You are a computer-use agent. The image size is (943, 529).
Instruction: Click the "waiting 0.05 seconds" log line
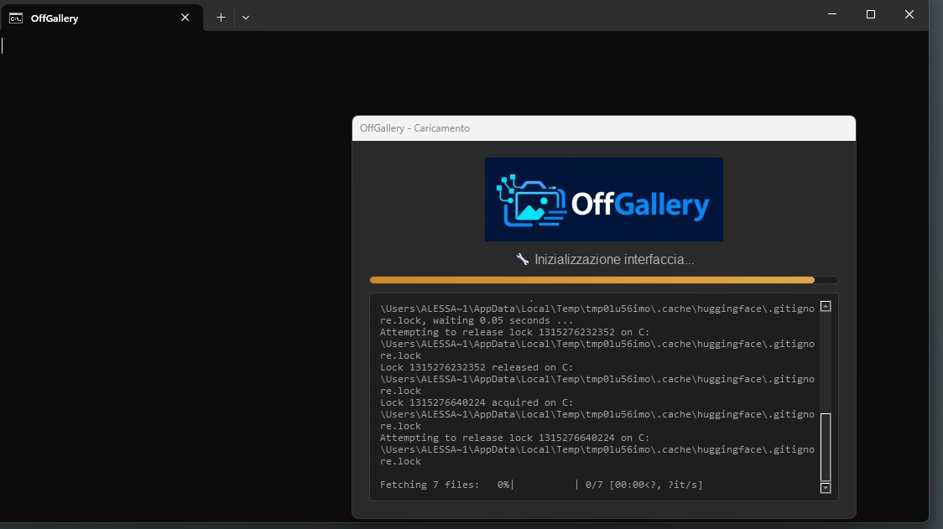477,320
